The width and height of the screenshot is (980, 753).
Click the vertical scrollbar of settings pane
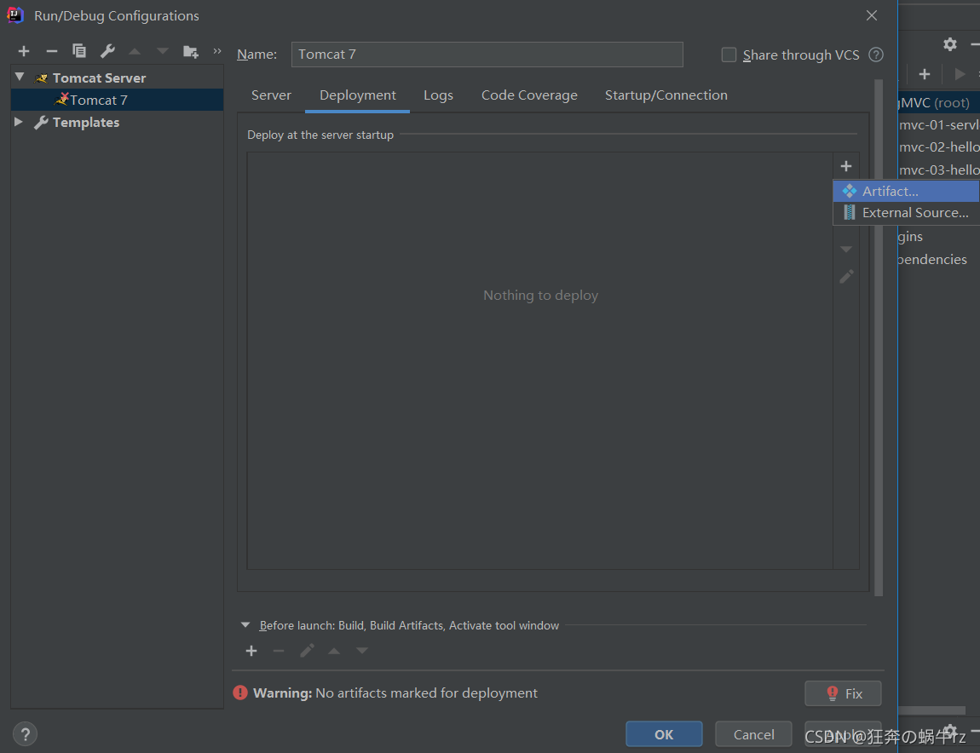879,337
